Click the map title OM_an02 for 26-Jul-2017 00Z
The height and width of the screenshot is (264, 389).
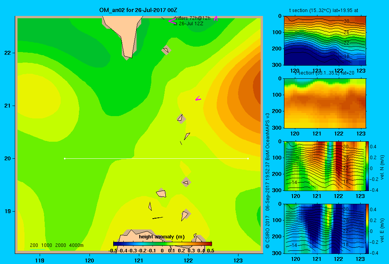coord(138,10)
